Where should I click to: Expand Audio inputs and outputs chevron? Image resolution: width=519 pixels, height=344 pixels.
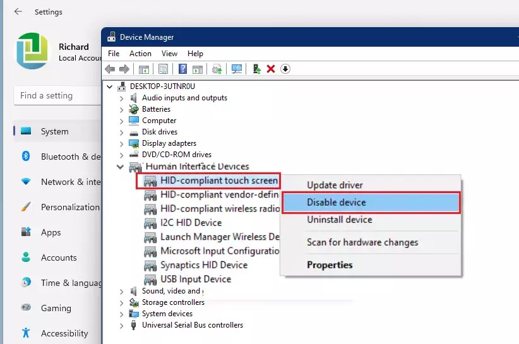(121, 98)
